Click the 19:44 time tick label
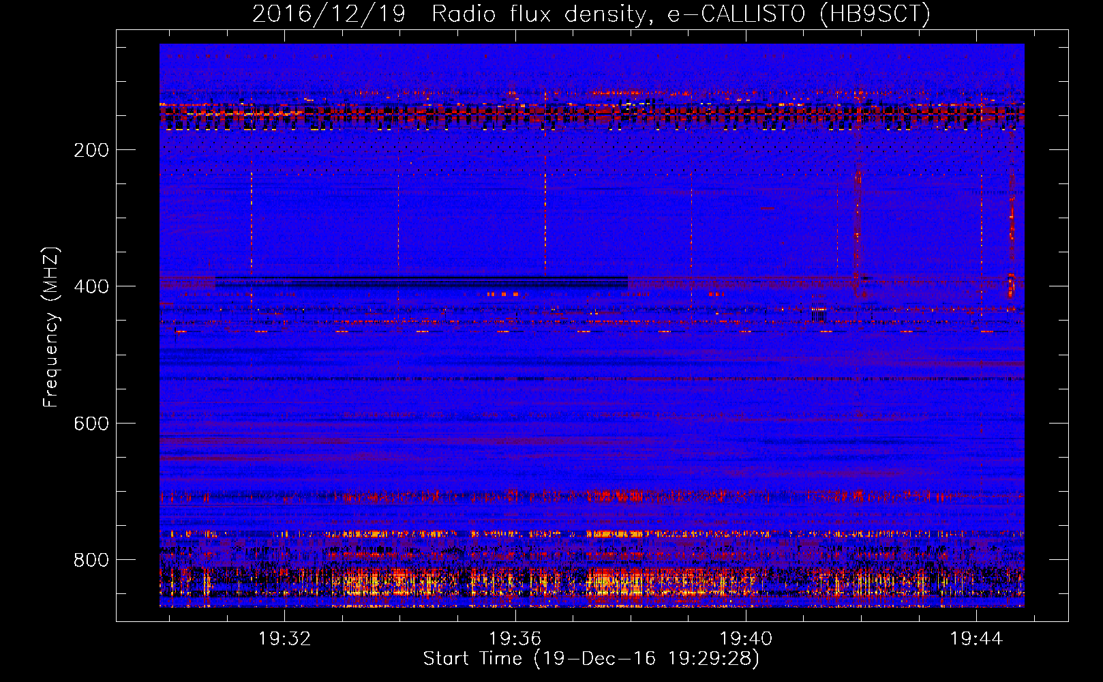 (976, 638)
